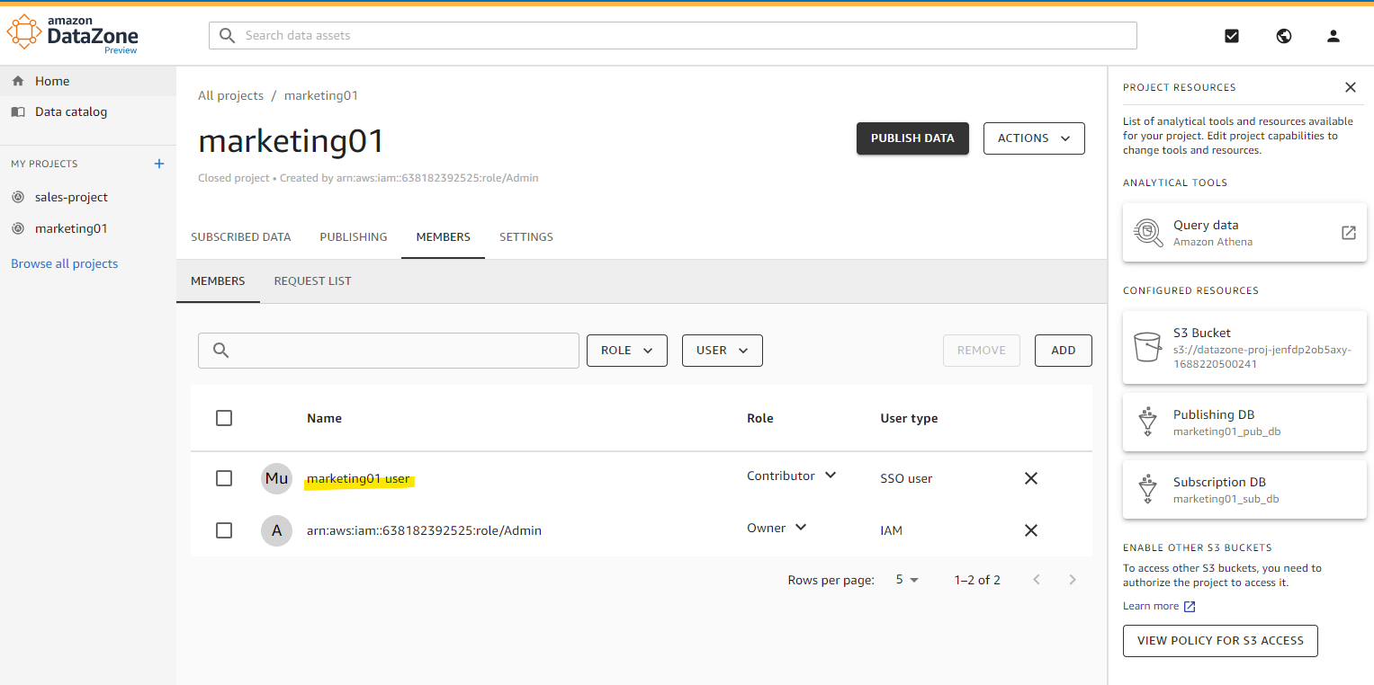
Task: Open the REQUEST LIST sub-tab
Action: pyautogui.click(x=313, y=281)
